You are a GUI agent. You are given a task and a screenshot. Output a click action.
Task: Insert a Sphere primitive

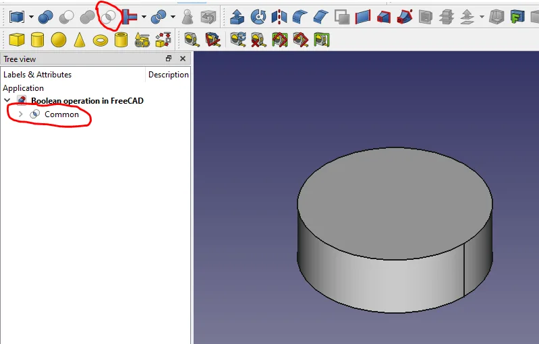[59, 40]
